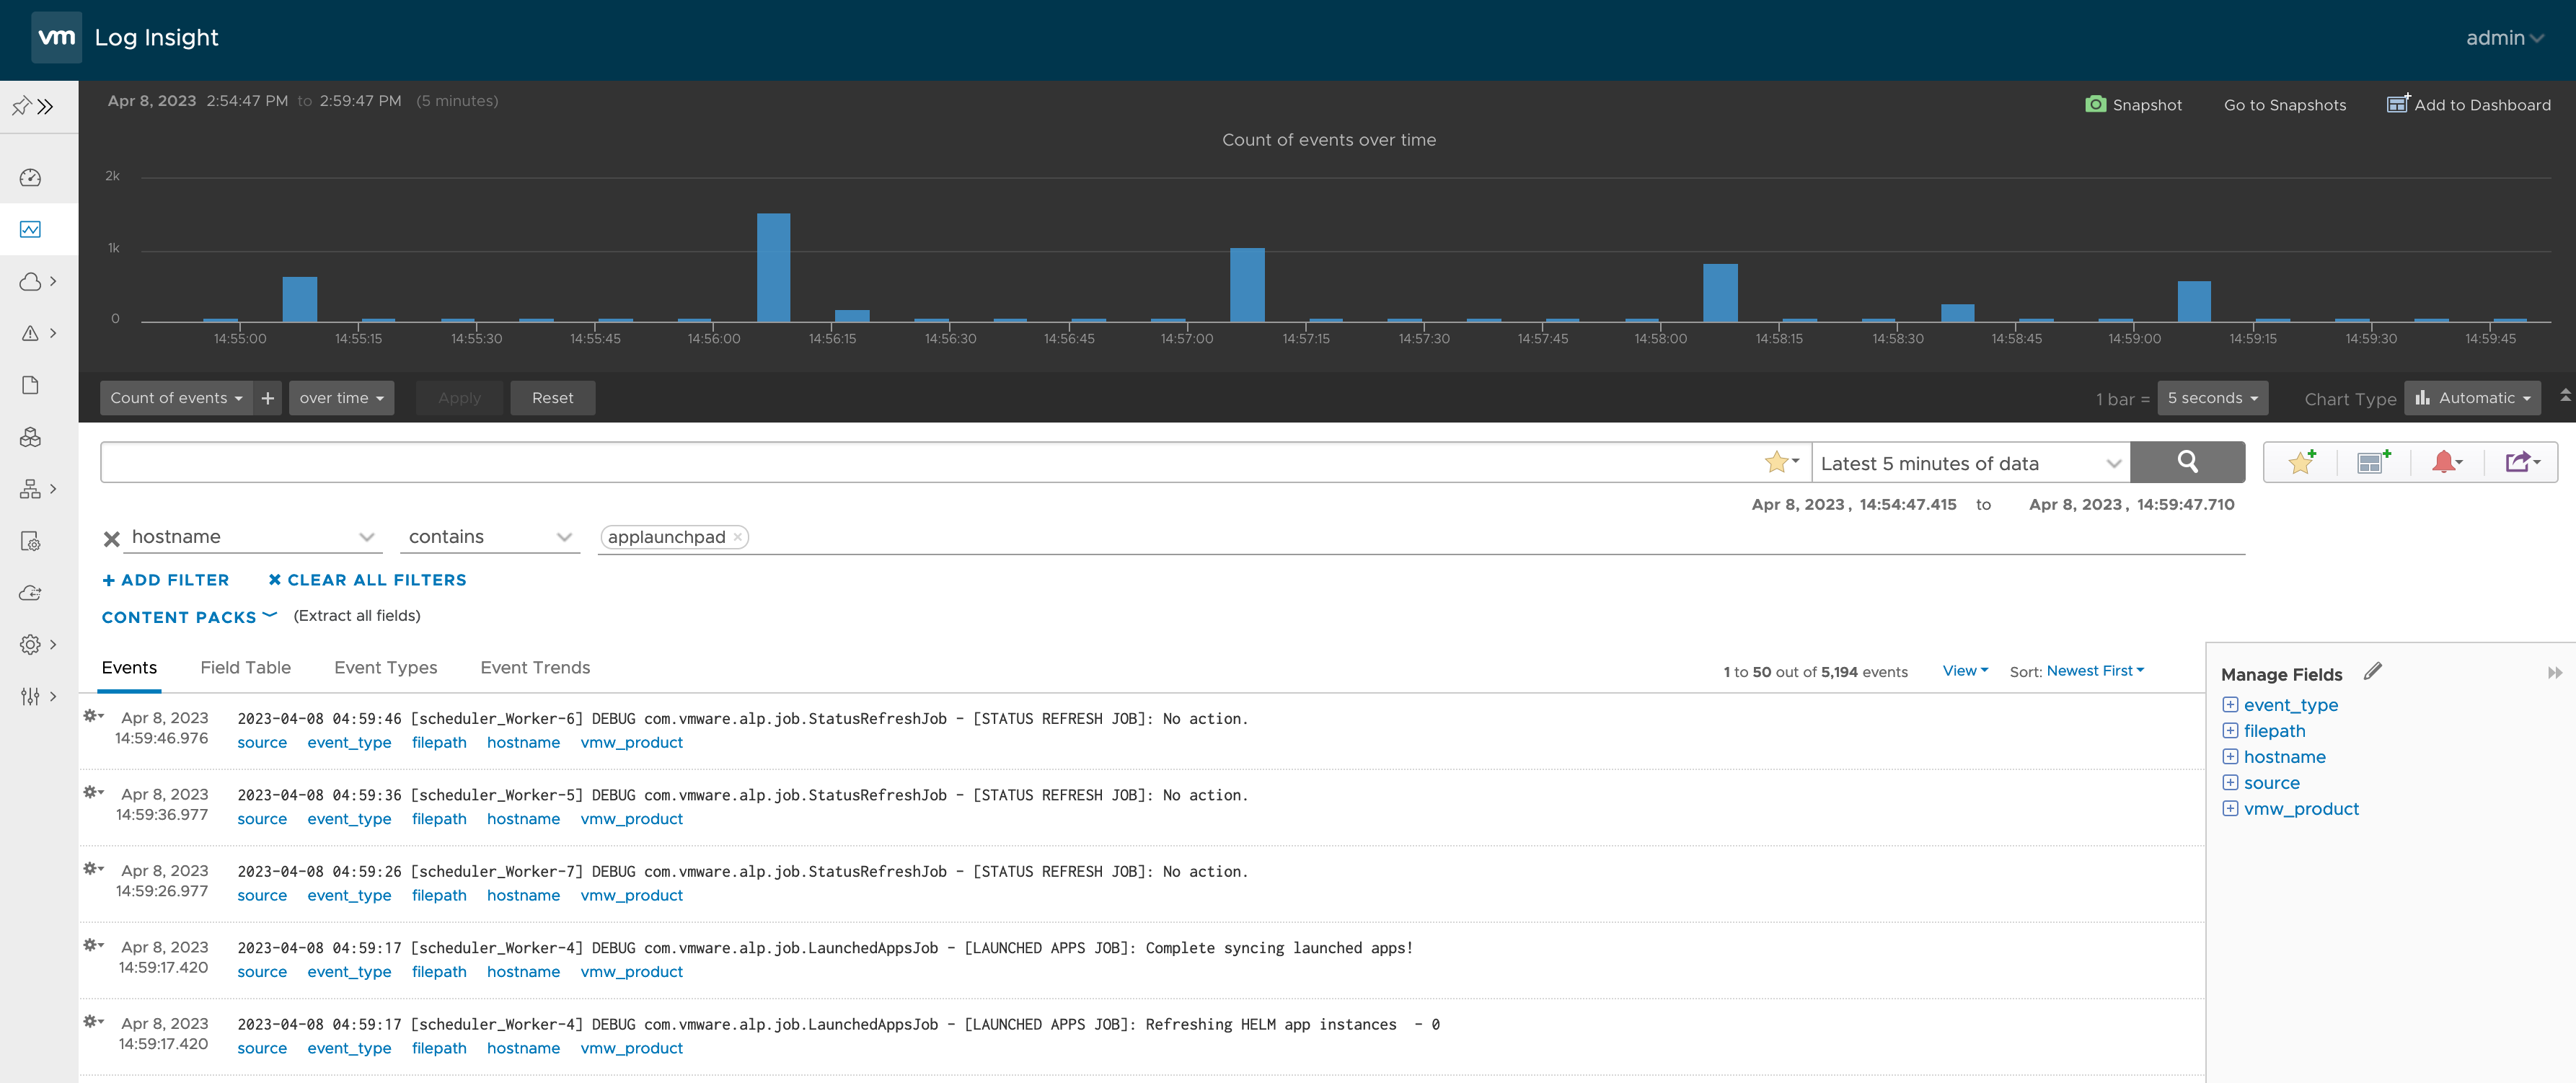
Task: Open favorite queries star in search box
Action: (1781, 463)
